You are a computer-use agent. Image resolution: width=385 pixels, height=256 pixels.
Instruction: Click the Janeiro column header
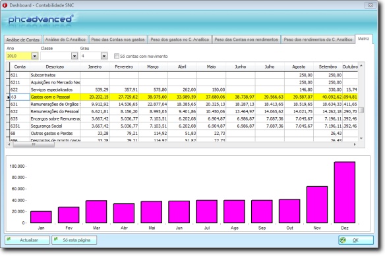[95, 66]
